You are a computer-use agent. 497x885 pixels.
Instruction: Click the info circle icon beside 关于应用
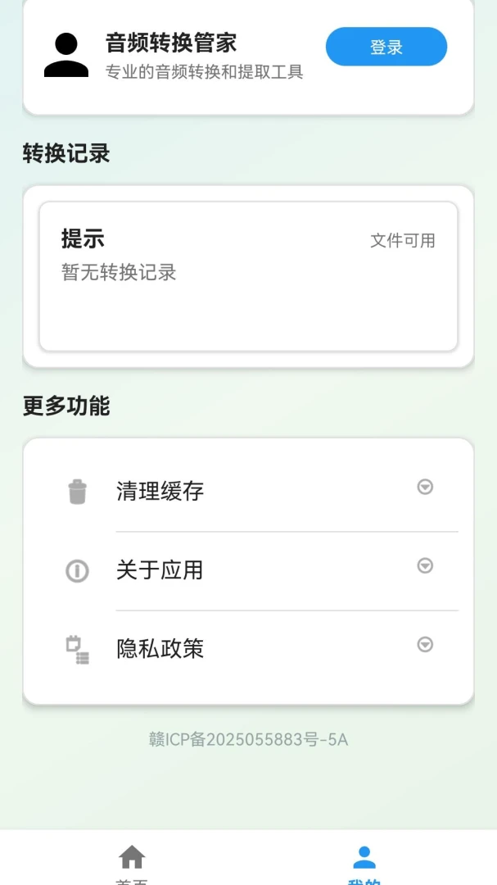(77, 570)
